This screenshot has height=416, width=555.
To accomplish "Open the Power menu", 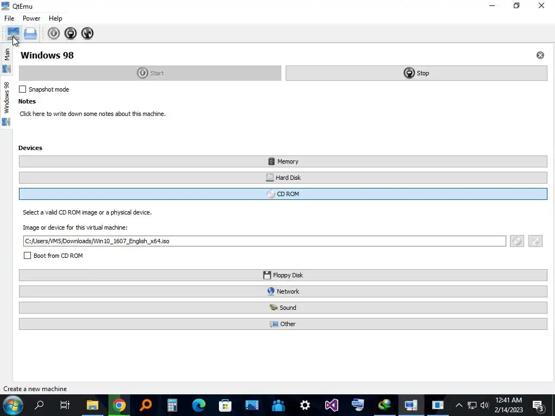I will [31, 18].
